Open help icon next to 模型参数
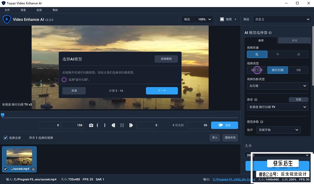The image size is (314, 184). click(262, 122)
